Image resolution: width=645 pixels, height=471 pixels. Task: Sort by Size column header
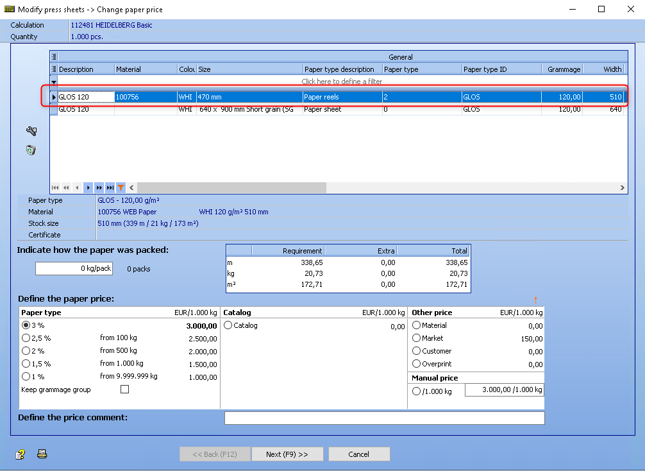tap(249, 69)
